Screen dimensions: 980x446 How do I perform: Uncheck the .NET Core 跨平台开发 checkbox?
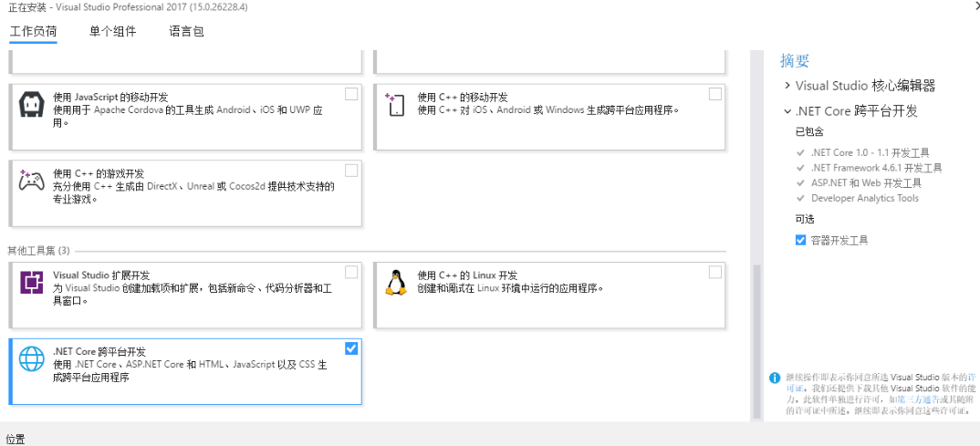[351, 348]
